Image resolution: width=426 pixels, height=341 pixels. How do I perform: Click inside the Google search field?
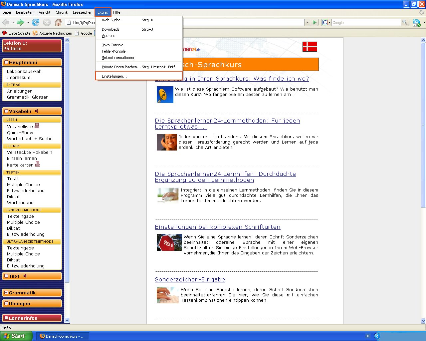coord(365,22)
